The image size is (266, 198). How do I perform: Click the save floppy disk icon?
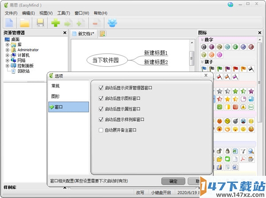(40, 22)
